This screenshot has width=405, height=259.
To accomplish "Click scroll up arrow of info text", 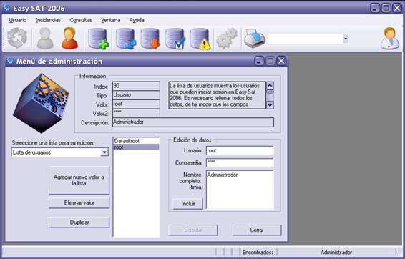I will pos(270,85).
